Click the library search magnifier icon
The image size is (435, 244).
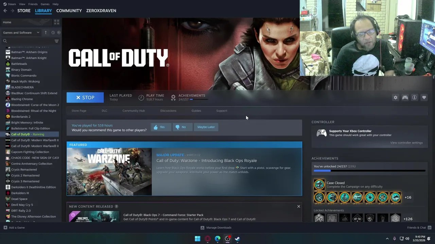[x=5, y=41]
